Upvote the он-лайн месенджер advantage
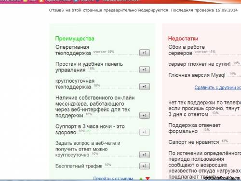This screenshot has height=181, width=241. (x=145, y=115)
